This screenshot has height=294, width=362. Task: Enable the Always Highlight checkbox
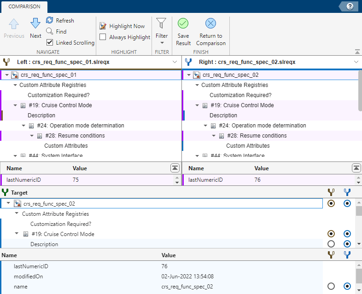(103, 37)
